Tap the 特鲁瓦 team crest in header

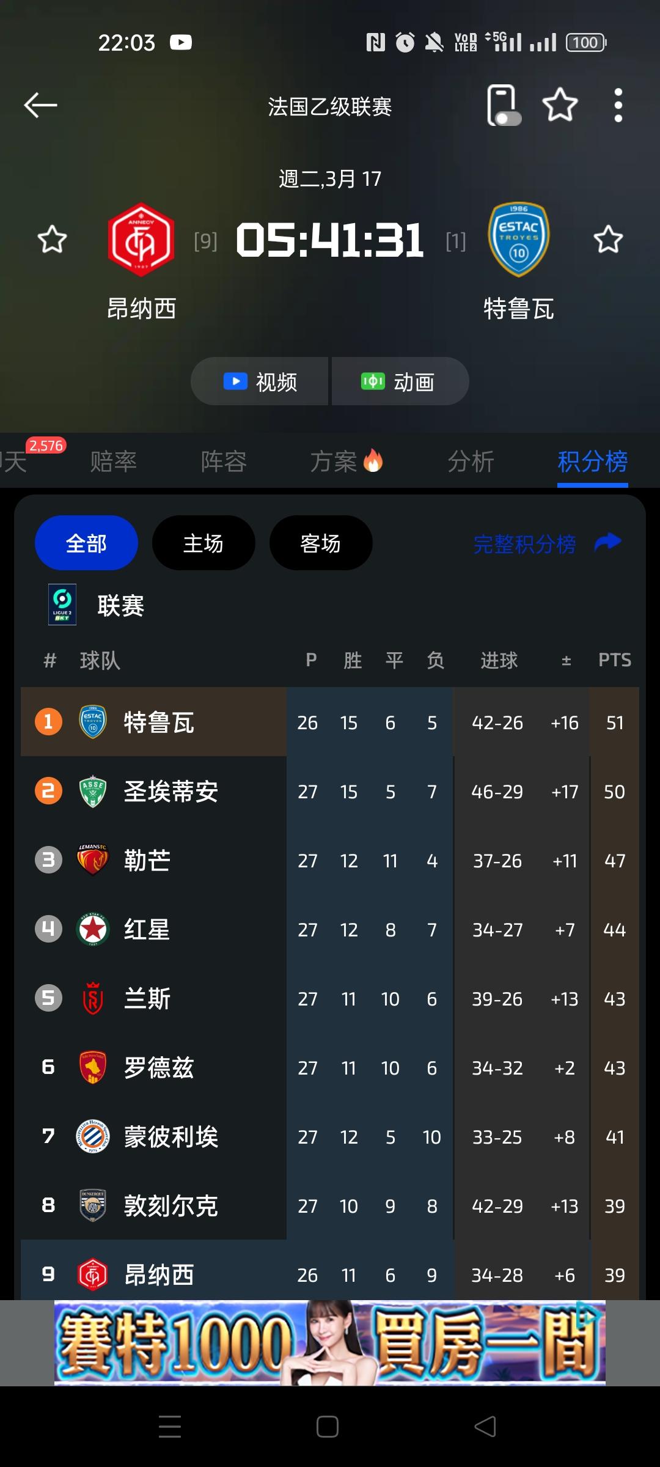tap(518, 240)
